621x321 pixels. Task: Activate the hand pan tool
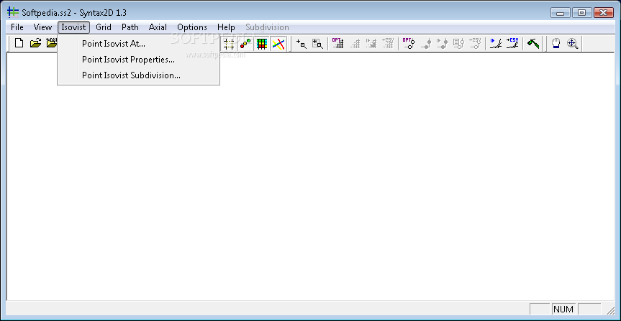556,43
